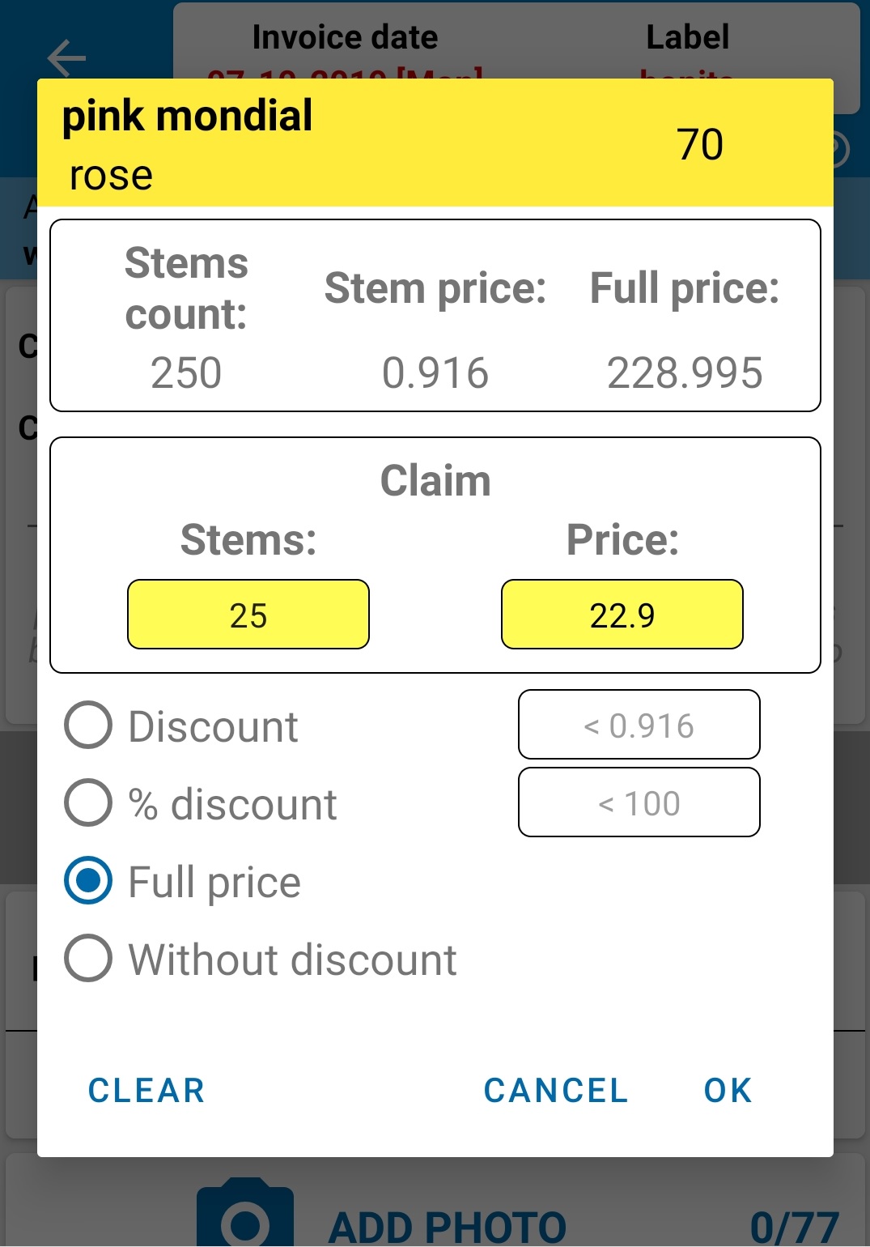Tap the full price value 228.995
Image resolution: width=870 pixels, height=1247 pixels.
[x=685, y=373]
